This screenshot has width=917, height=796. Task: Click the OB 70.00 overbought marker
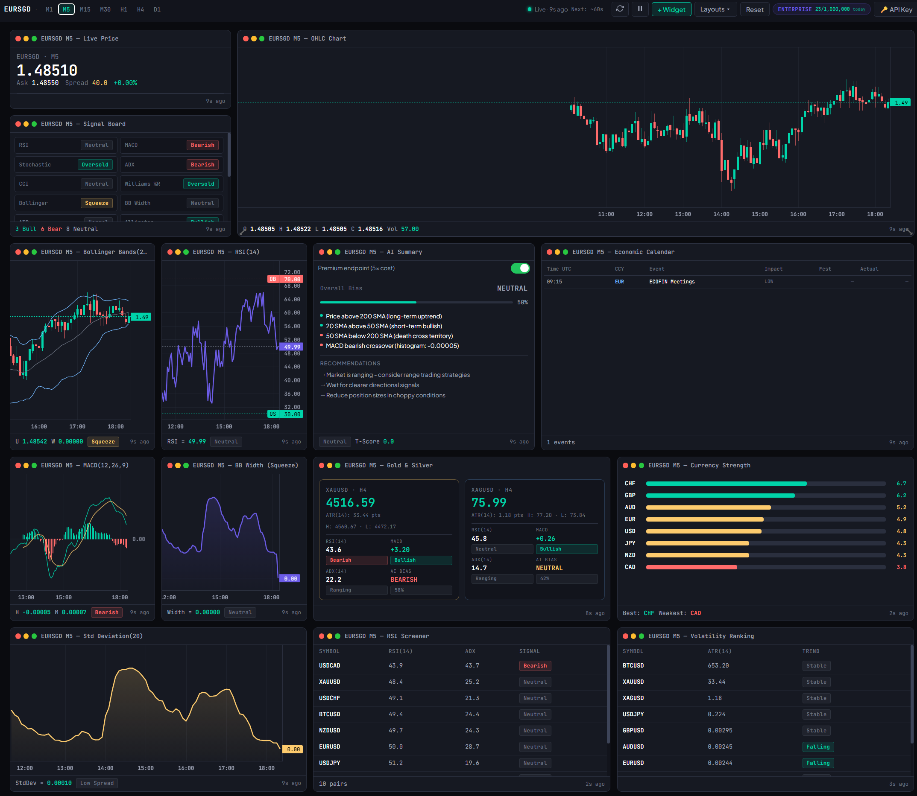pos(285,280)
